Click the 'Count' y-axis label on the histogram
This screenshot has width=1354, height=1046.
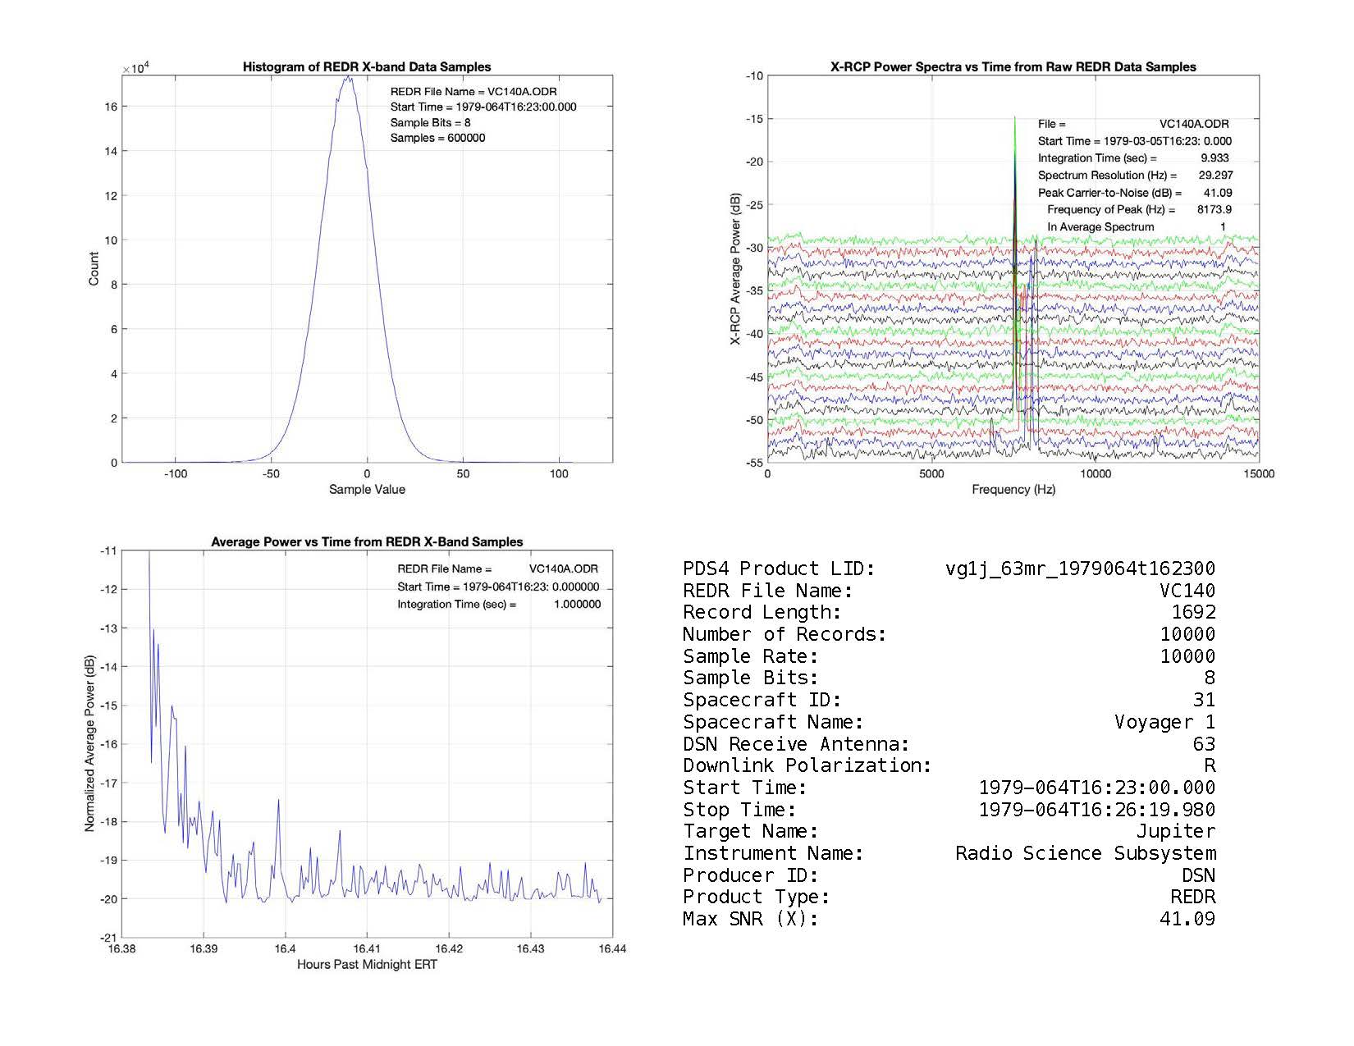94,269
